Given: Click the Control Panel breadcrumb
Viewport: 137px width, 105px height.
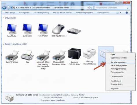Looking at the screenshot, I should [x=24, y=8].
